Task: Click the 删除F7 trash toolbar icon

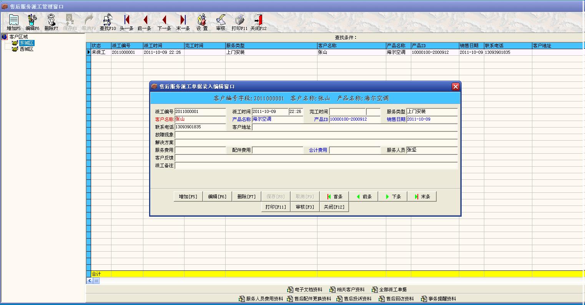Action: coord(51,22)
